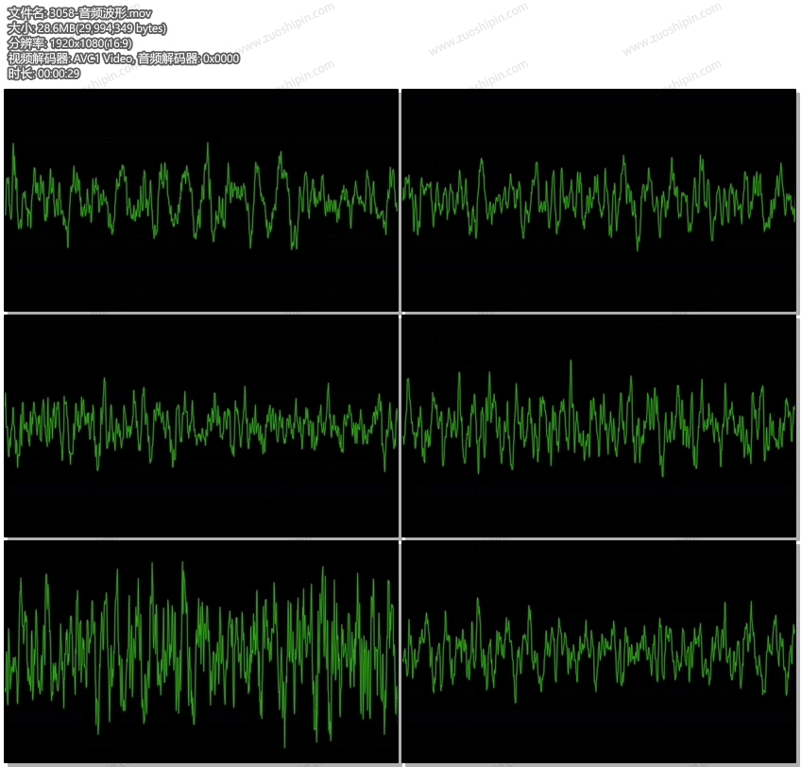Open the first waveform thumbnail in the sheet
Screen dimensions: 801x767
click(x=201, y=200)
